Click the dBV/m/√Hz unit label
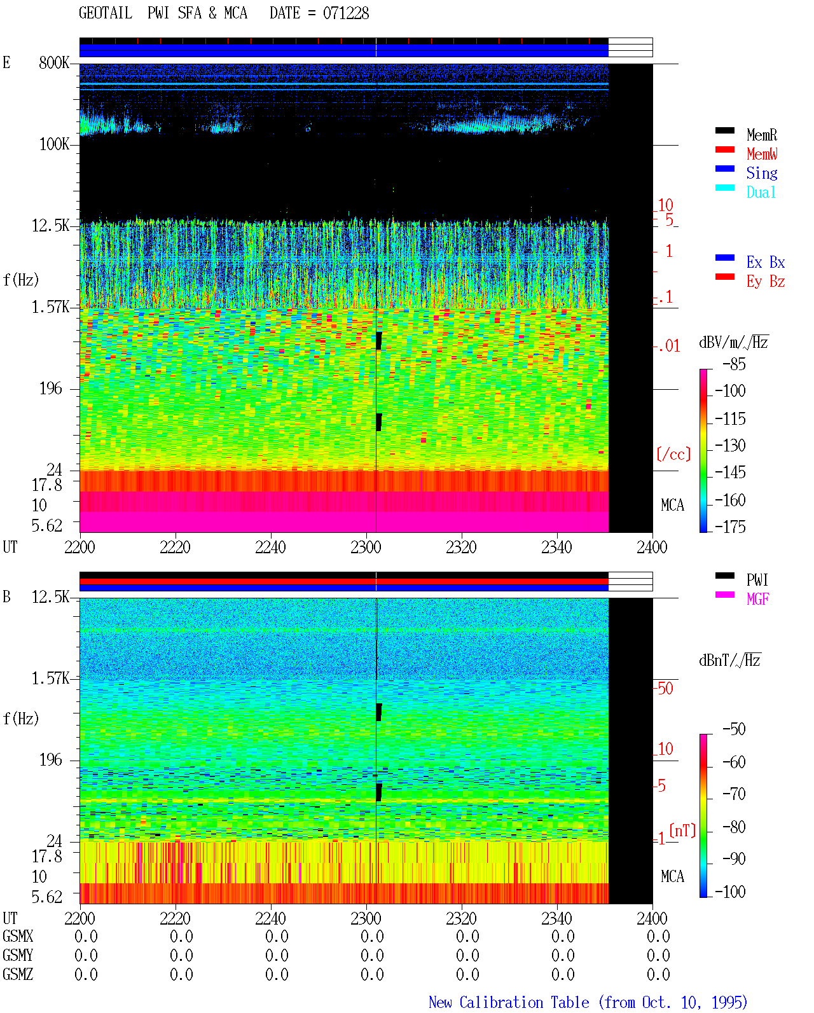 click(x=734, y=342)
